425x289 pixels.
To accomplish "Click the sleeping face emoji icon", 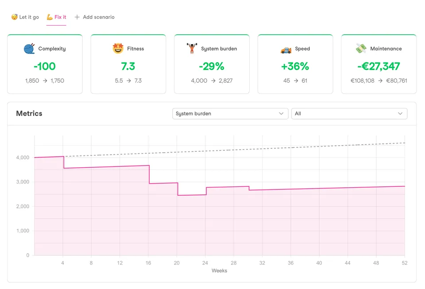I will (x=14, y=17).
